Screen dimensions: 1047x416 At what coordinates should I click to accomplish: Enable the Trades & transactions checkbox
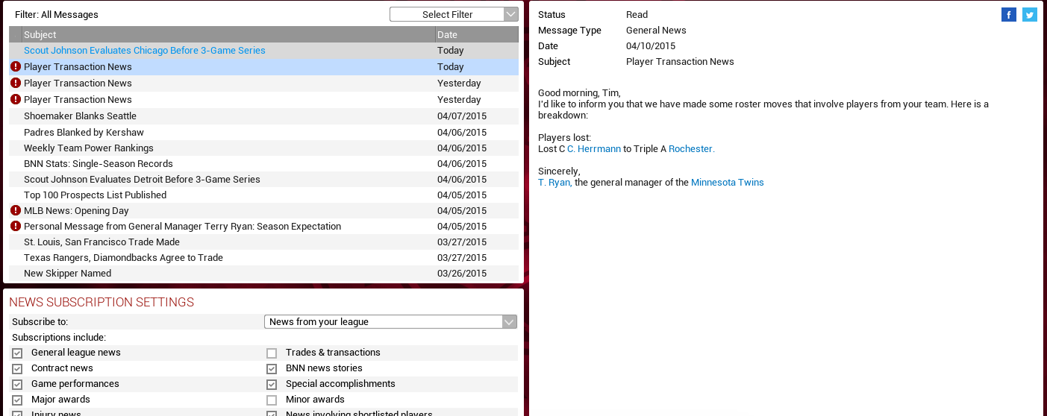pyautogui.click(x=272, y=353)
